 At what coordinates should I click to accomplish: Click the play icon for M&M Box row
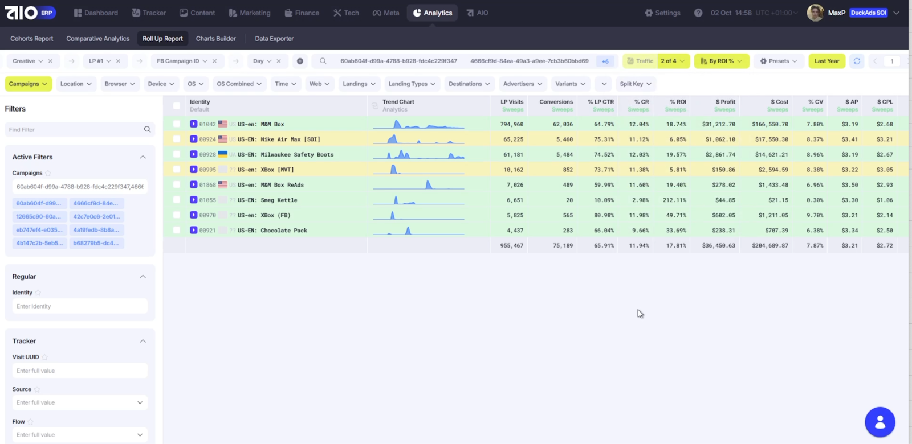pos(194,124)
